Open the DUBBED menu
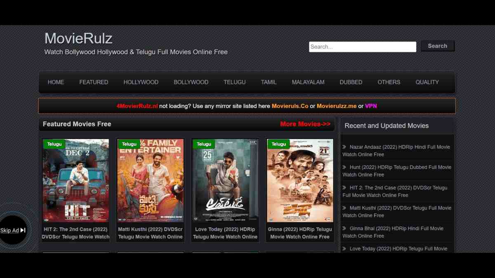 click(351, 82)
